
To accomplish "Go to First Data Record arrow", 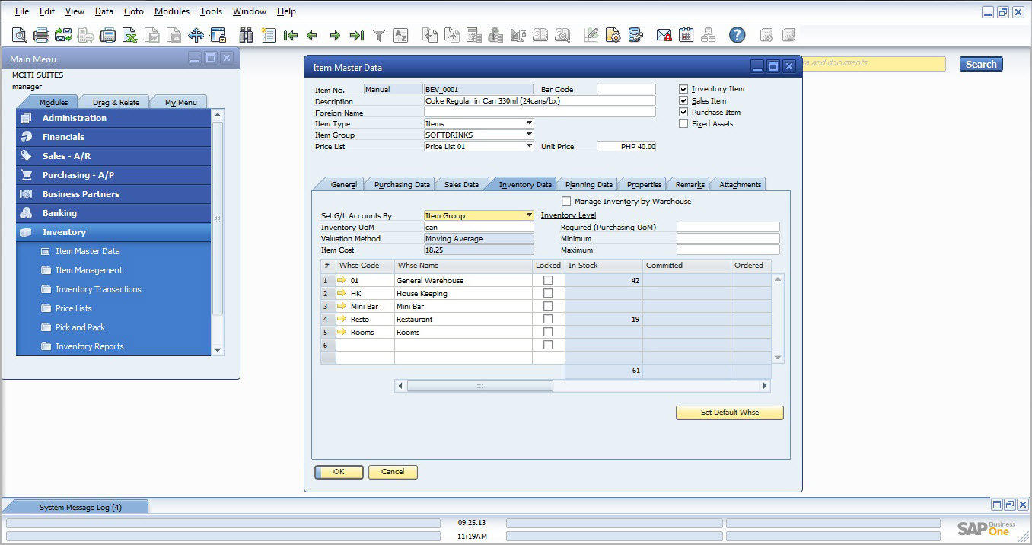I will [x=290, y=35].
